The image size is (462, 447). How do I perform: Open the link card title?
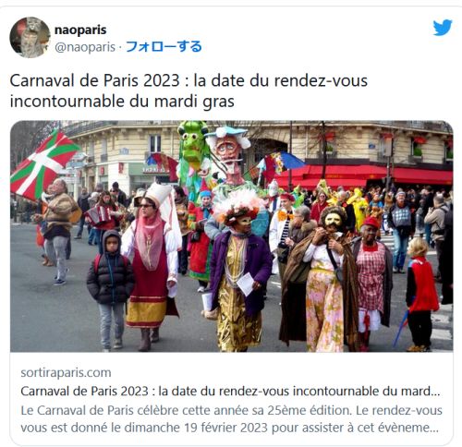(x=230, y=392)
